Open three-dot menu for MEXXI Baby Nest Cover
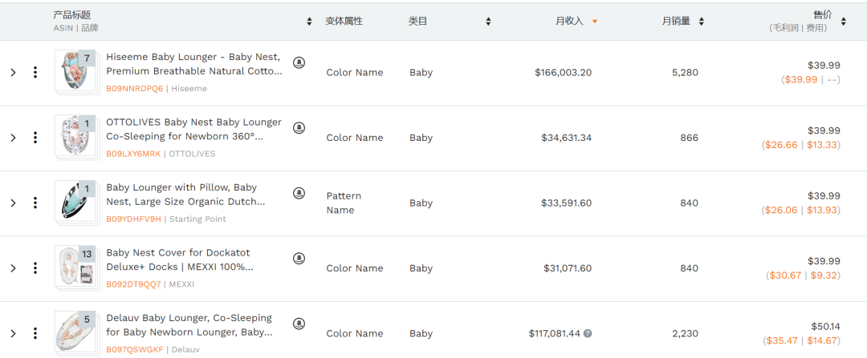This screenshot has width=867, height=358. coord(35,268)
